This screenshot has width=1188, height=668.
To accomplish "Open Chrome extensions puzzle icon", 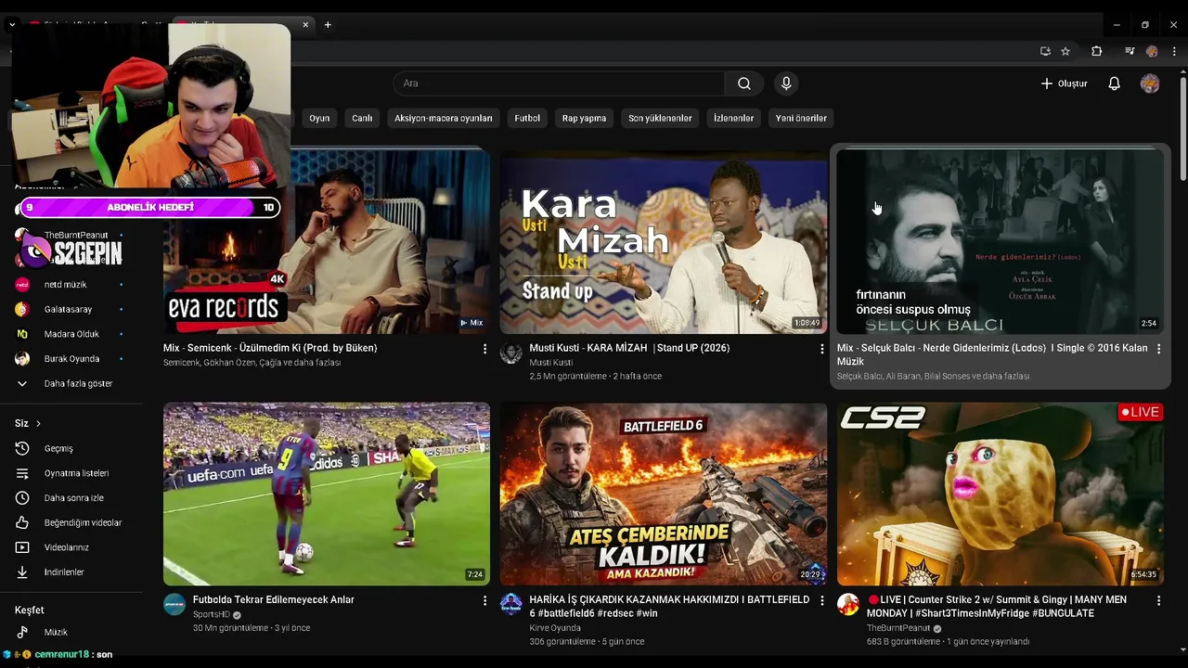I will click(x=1096, y=51).
